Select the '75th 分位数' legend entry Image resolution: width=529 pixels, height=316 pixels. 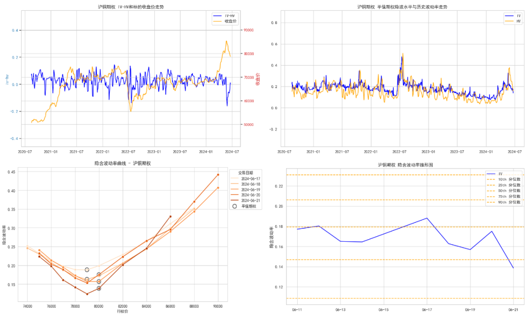coord(504,197)
